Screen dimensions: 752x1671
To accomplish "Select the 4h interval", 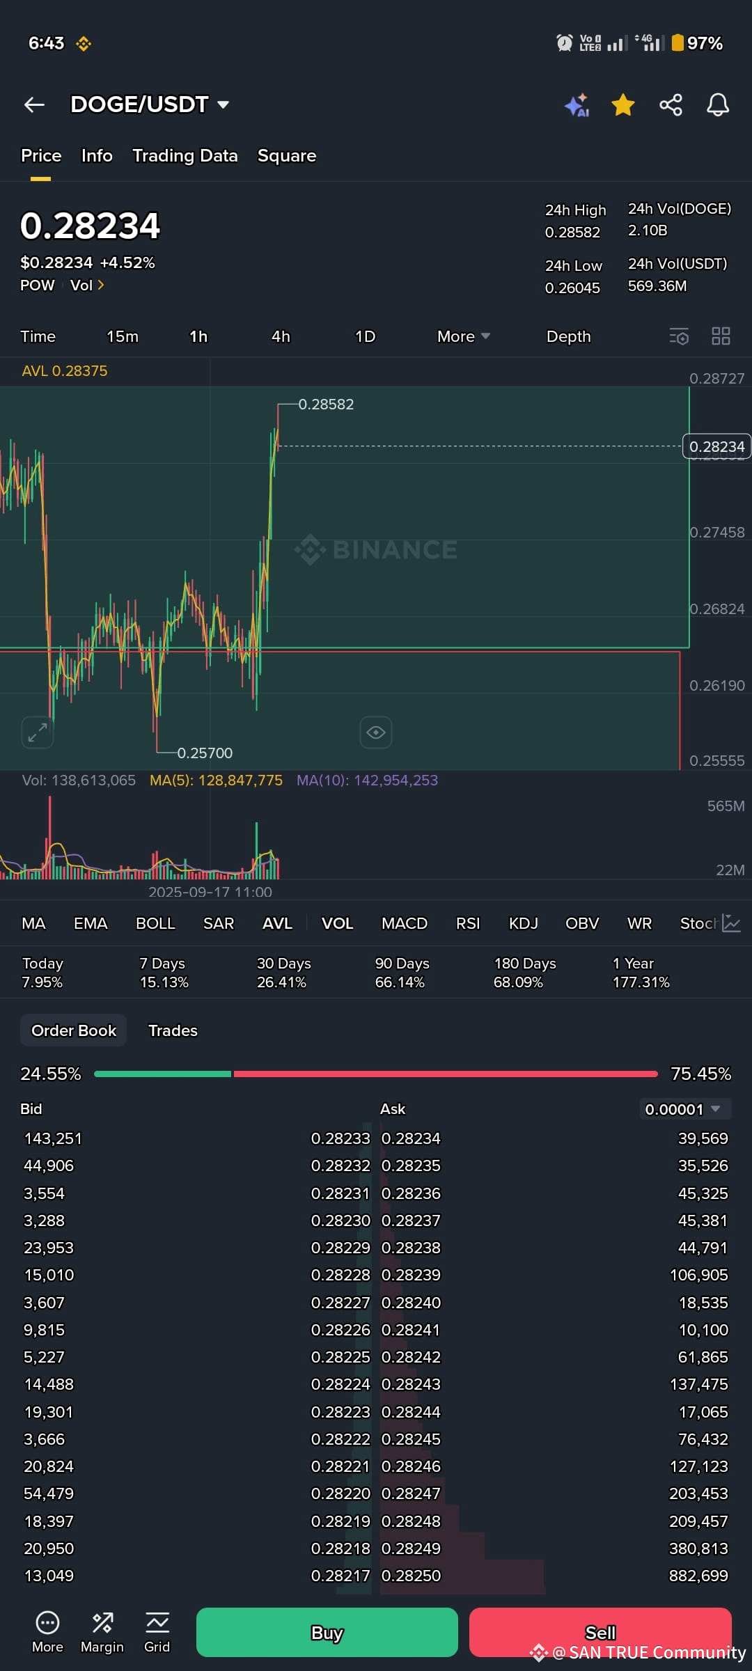I will [x=281, y=336].
